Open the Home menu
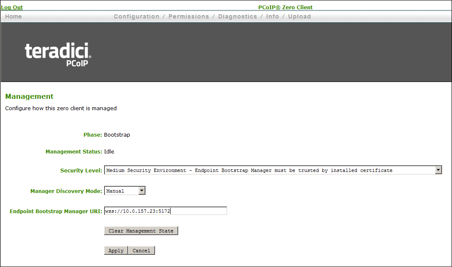This screenshot has height=267, width=452. point(13,16)
